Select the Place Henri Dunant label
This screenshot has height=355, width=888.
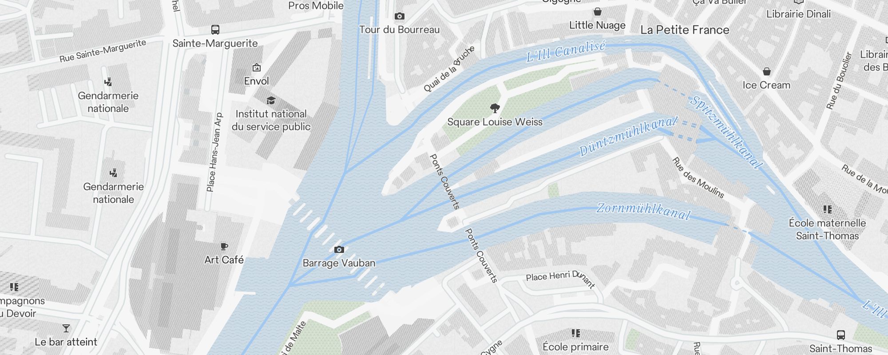click(560, 279)
